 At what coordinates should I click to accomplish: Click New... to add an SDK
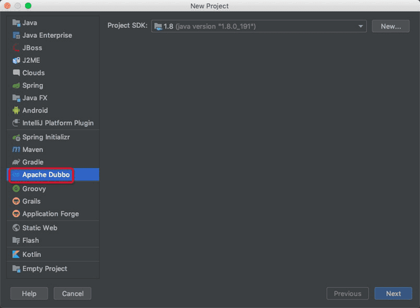391,26
